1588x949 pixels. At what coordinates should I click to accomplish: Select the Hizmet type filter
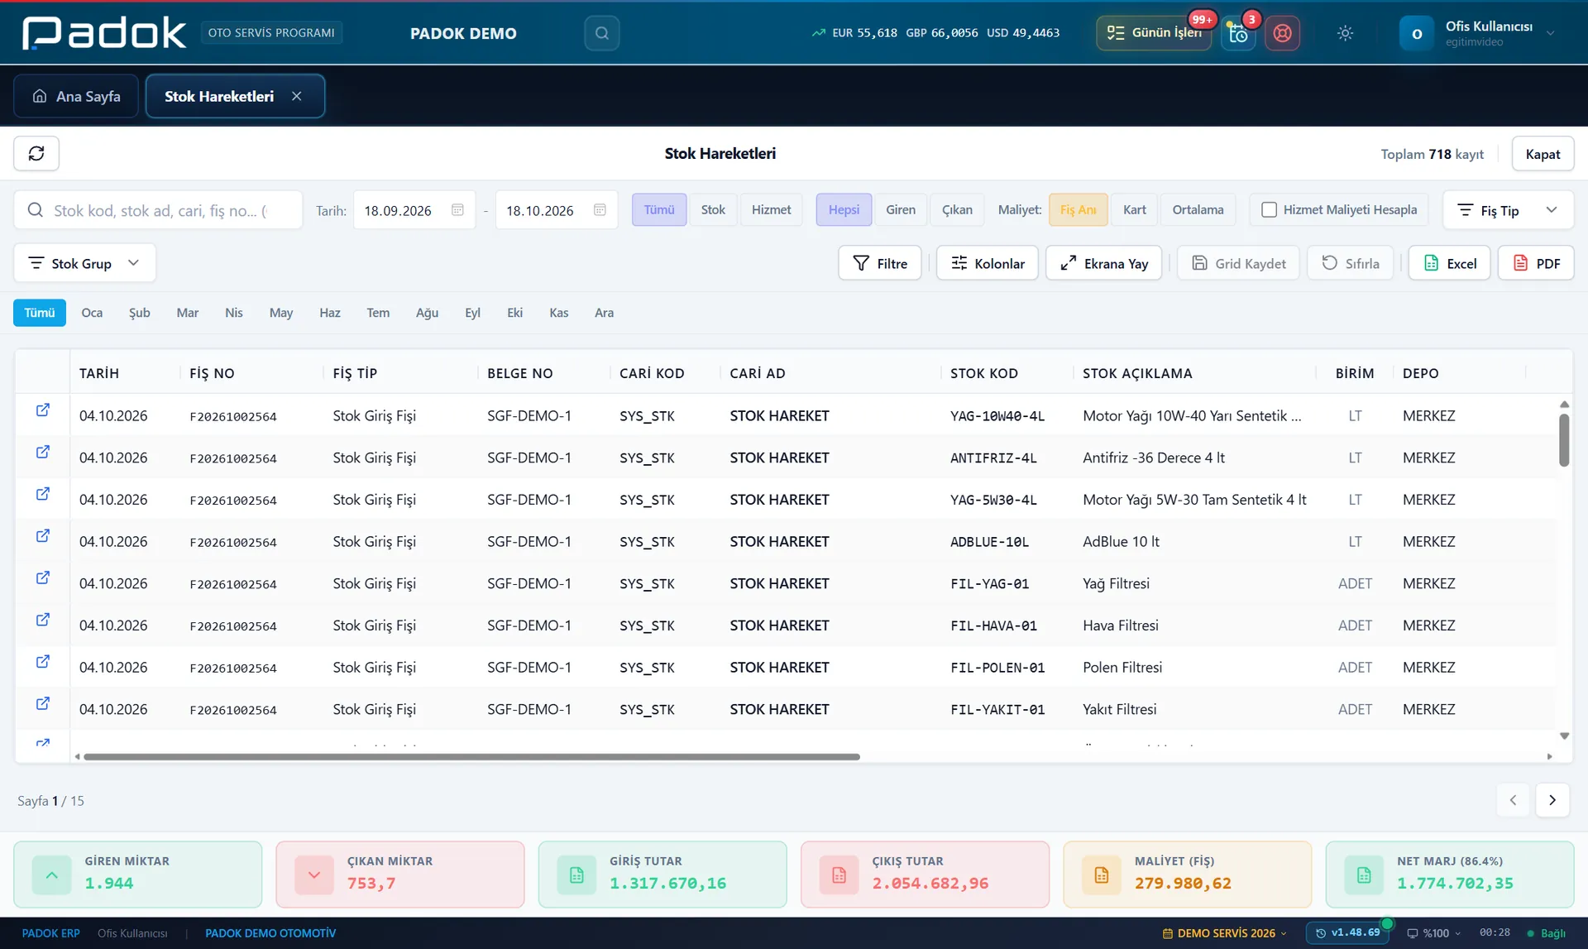(771, 210)
